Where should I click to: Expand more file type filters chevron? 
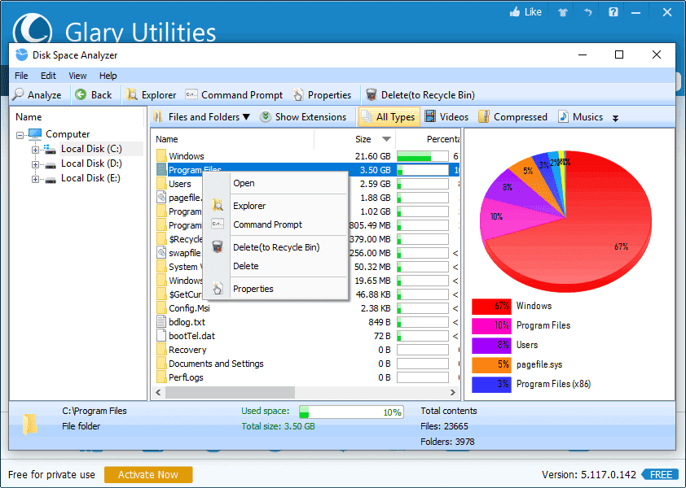pos(616,118)
